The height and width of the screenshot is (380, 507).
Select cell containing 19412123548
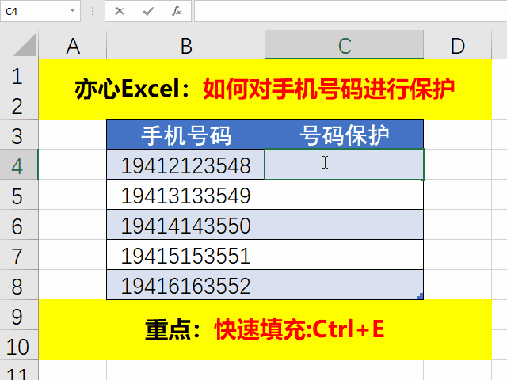[x=185, y=165]
